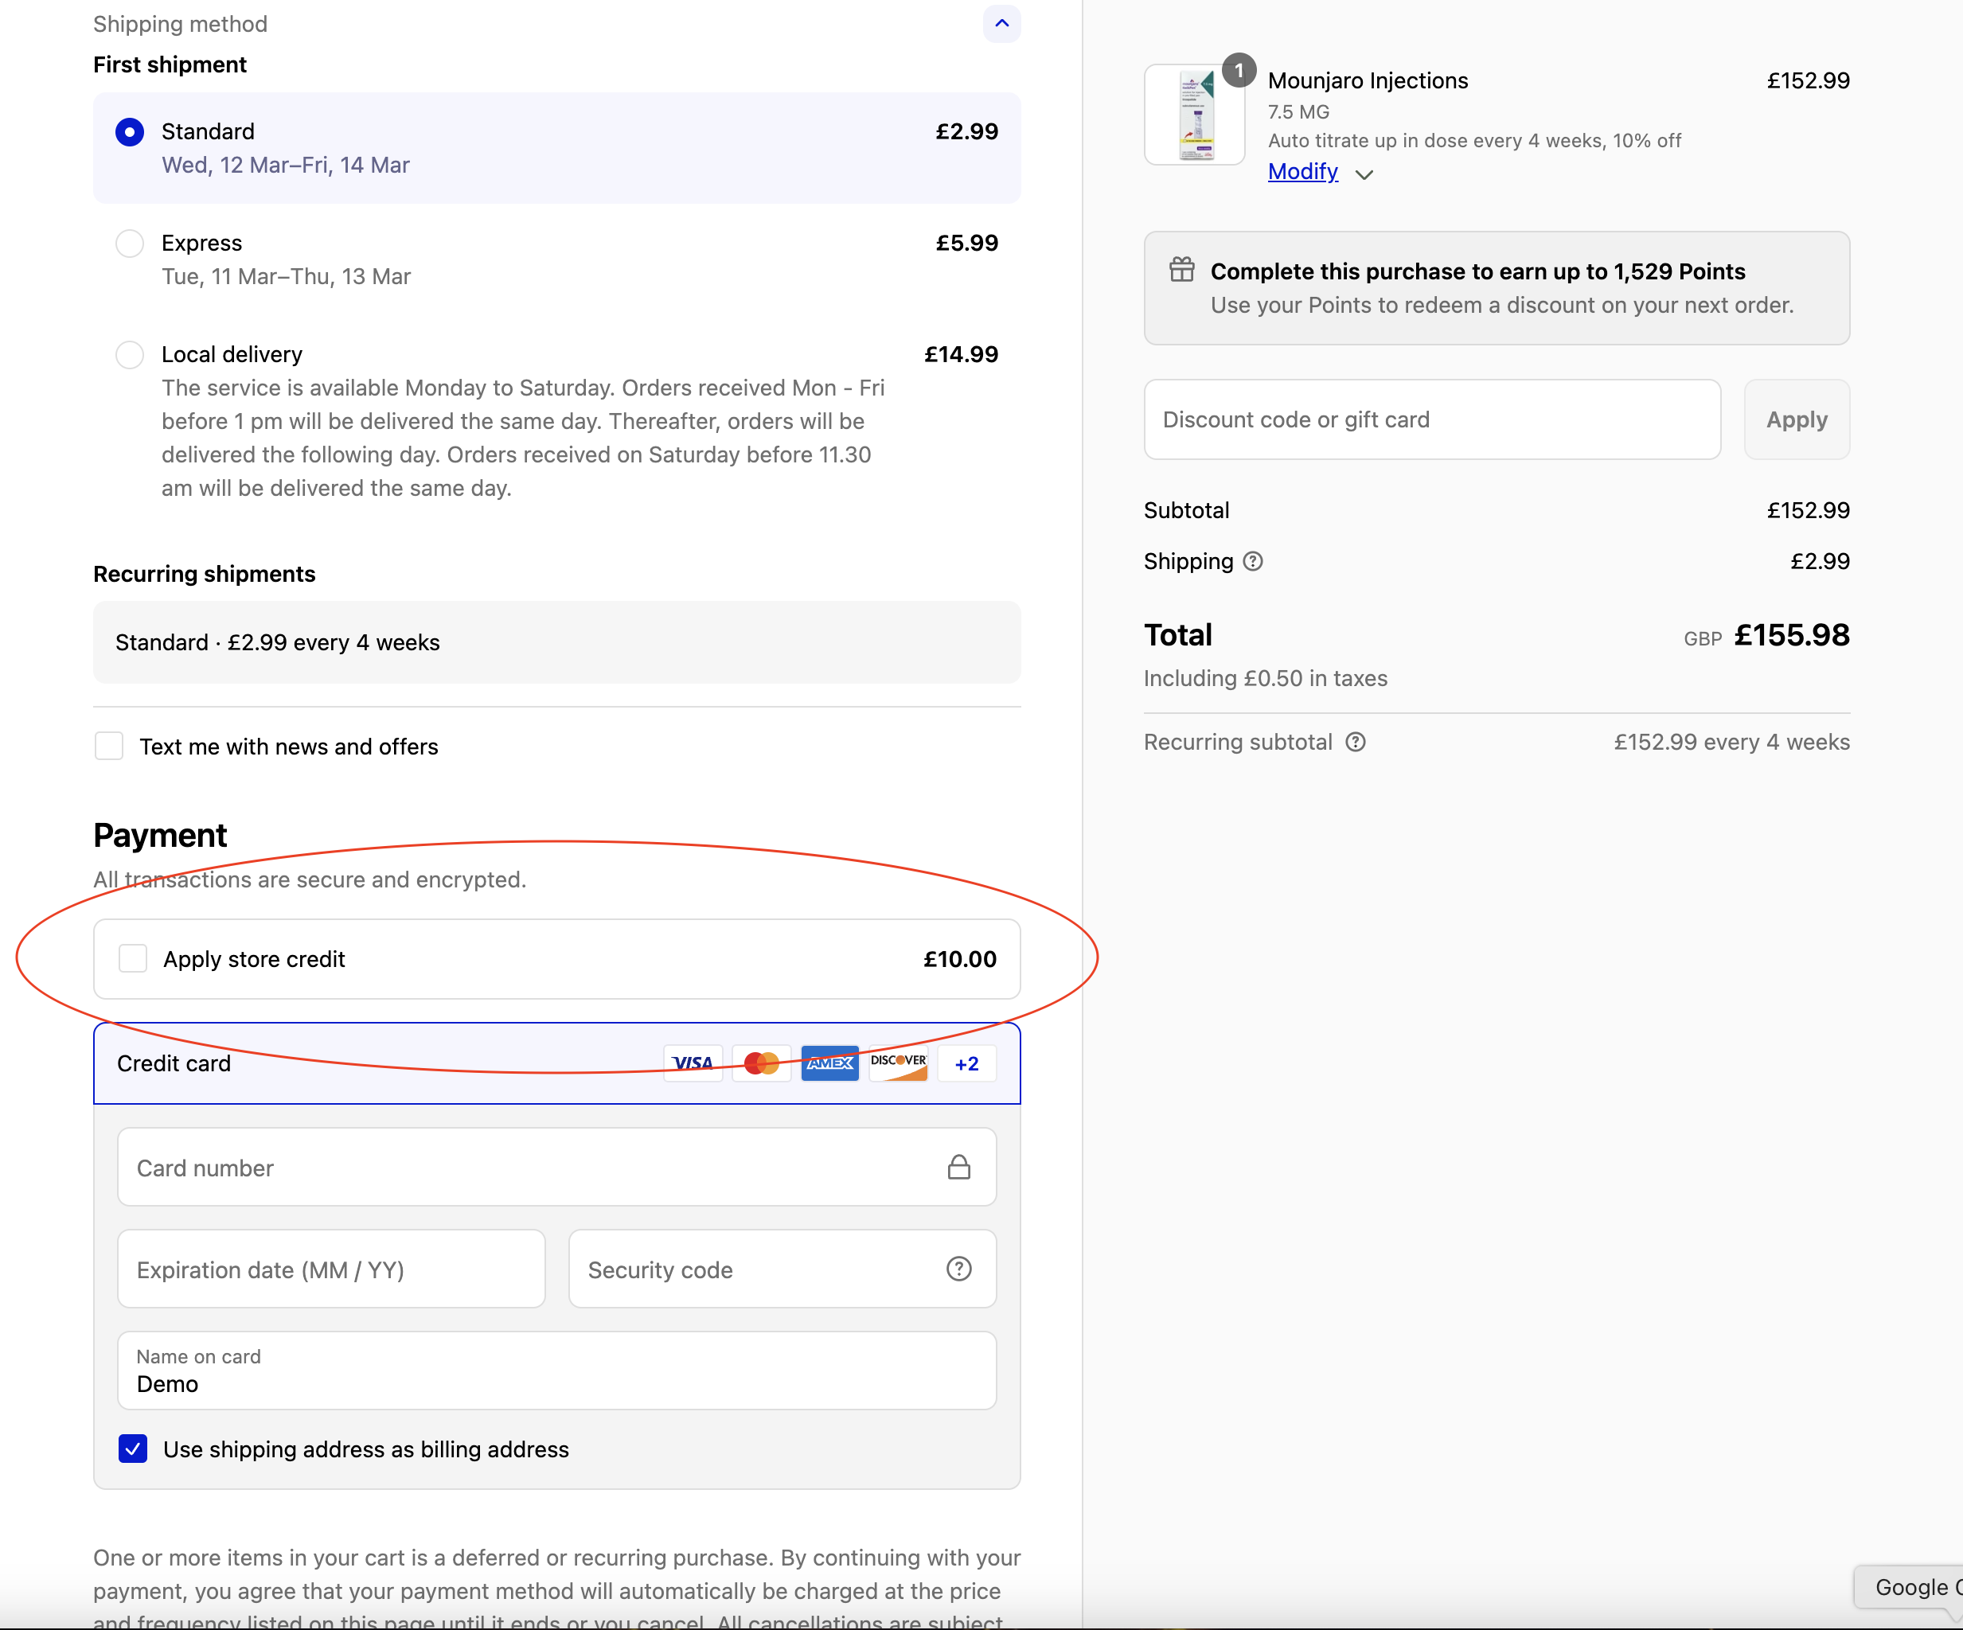
Task: Click the 'Standard · £2.99 every 4 weeks' recurring row
Action: click(557, 642)
